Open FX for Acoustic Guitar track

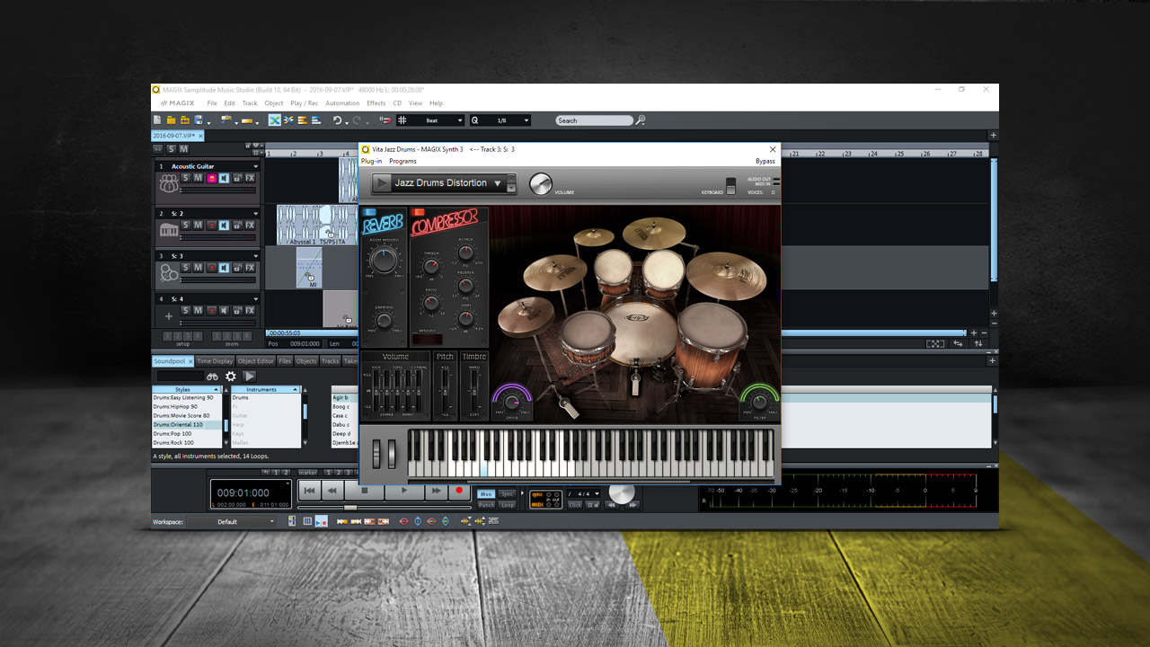pos(250,178)
